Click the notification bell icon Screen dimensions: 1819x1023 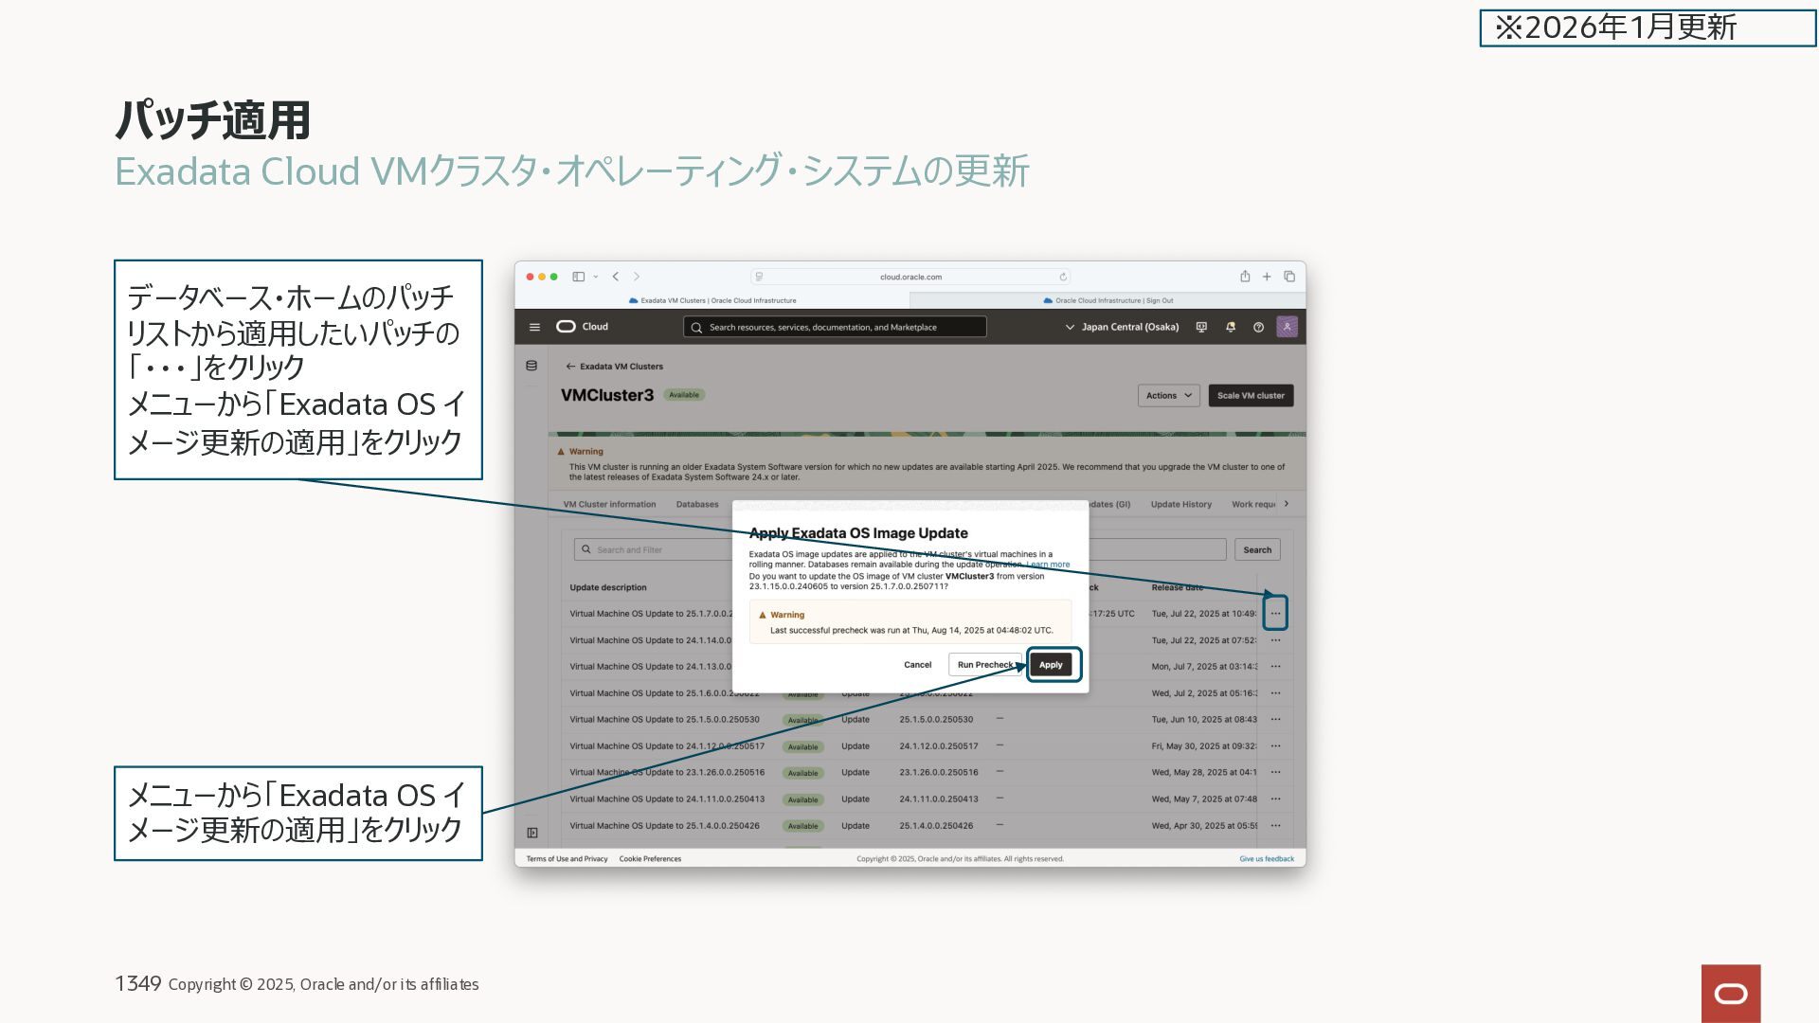click(1231, 327)
